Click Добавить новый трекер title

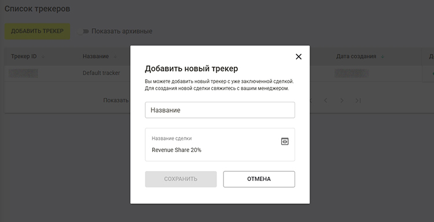tap(192, 69)
